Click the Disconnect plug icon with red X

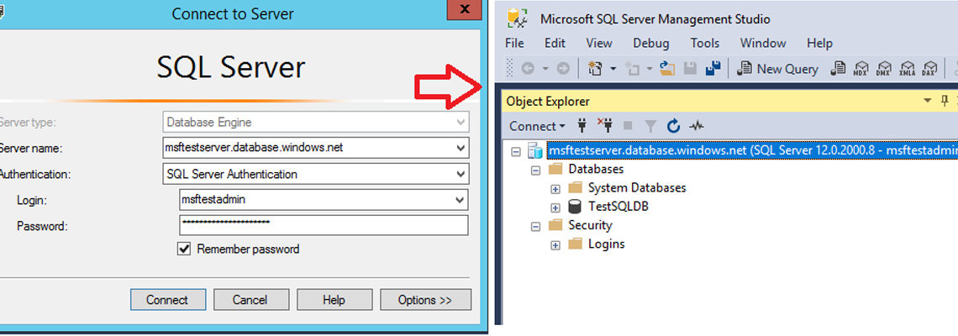point(605,126)
